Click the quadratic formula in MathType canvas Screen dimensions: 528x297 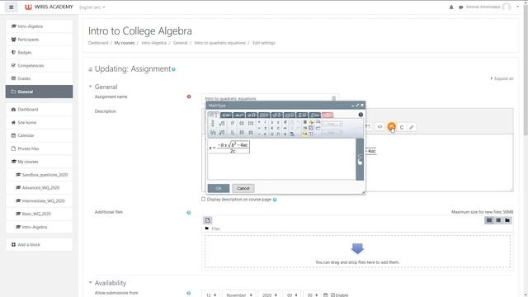click(229, 148)
